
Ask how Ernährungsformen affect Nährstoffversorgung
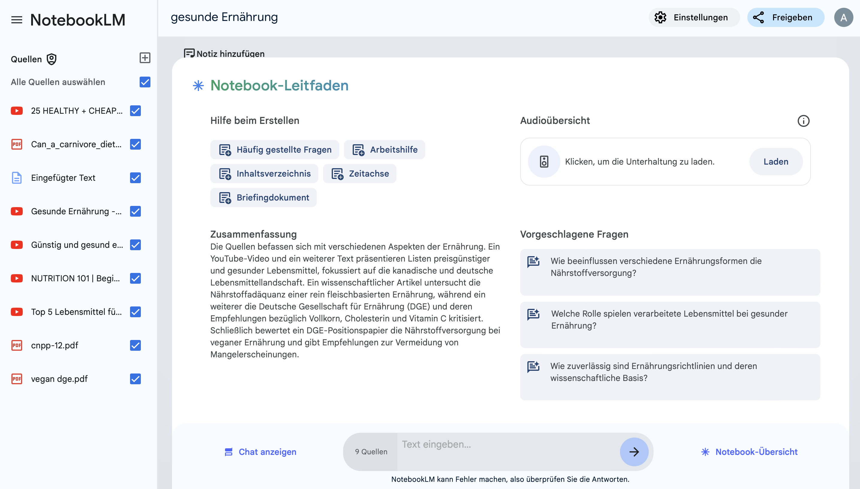click(670, 272)
